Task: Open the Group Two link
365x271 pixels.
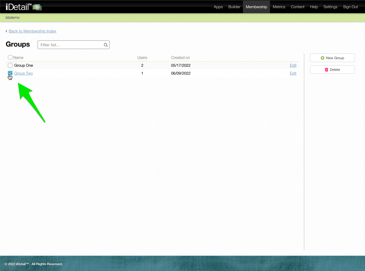Action: coord(24,73)
